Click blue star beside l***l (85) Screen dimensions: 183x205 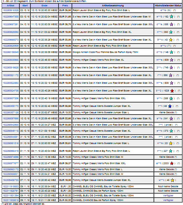click(170, 106)
